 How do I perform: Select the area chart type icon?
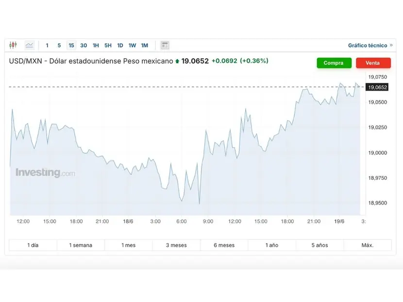pyautogui.click(x=30, y=45)
